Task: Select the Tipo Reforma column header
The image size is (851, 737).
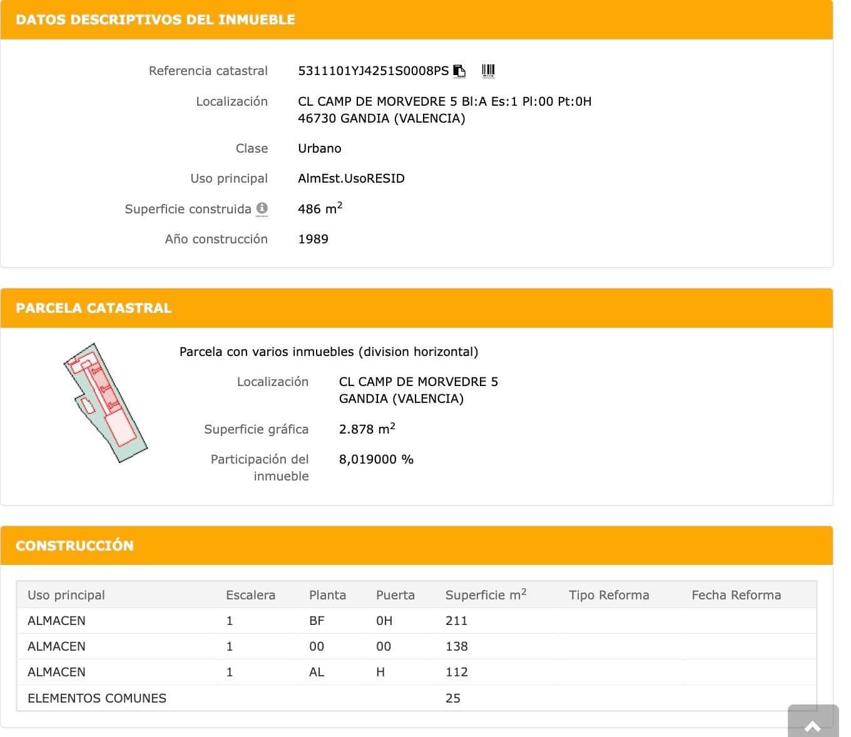Action: pos(609,595)
